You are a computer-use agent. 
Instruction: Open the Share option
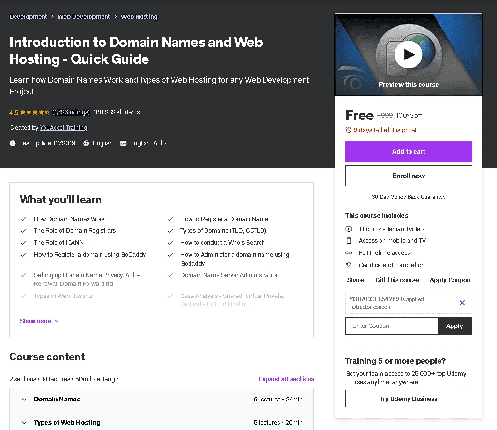355,280
